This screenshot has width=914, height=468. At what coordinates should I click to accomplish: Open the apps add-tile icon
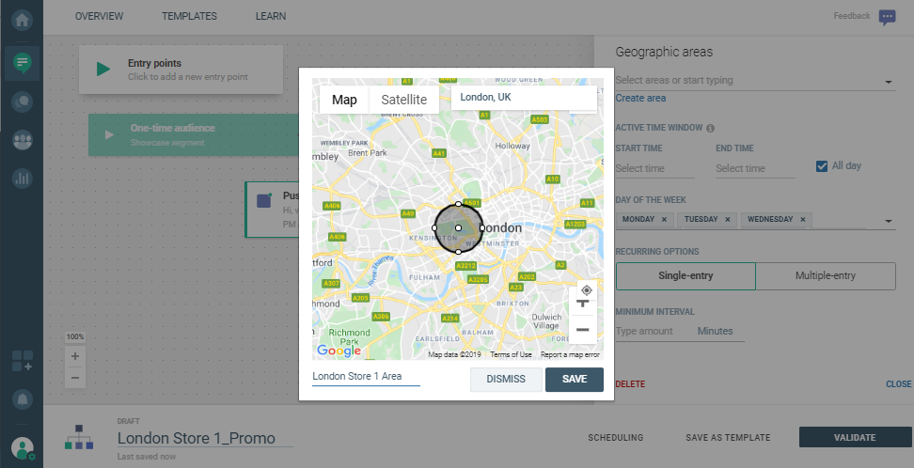click(23, 361)
